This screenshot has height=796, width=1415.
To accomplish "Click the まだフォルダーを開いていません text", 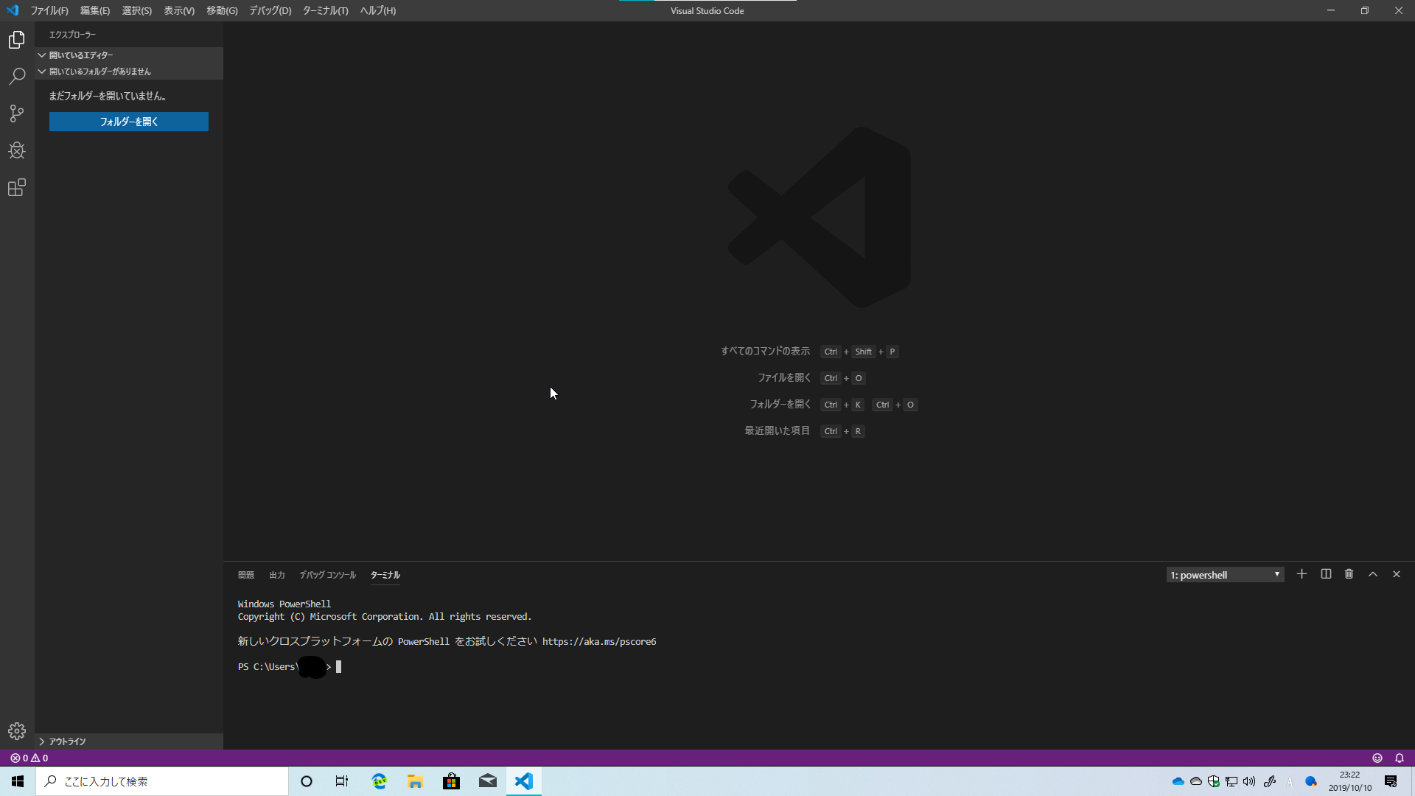I will pos(108,96).
